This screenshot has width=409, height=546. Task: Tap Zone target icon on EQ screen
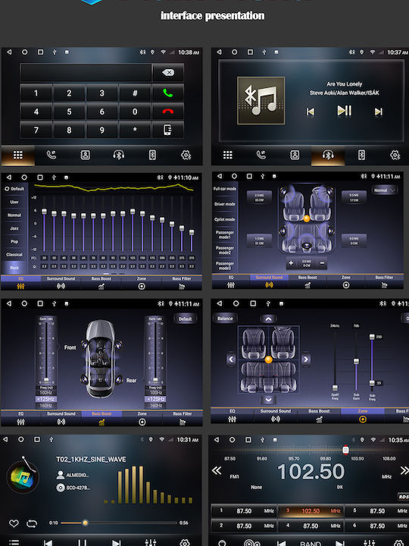(142, 286)
